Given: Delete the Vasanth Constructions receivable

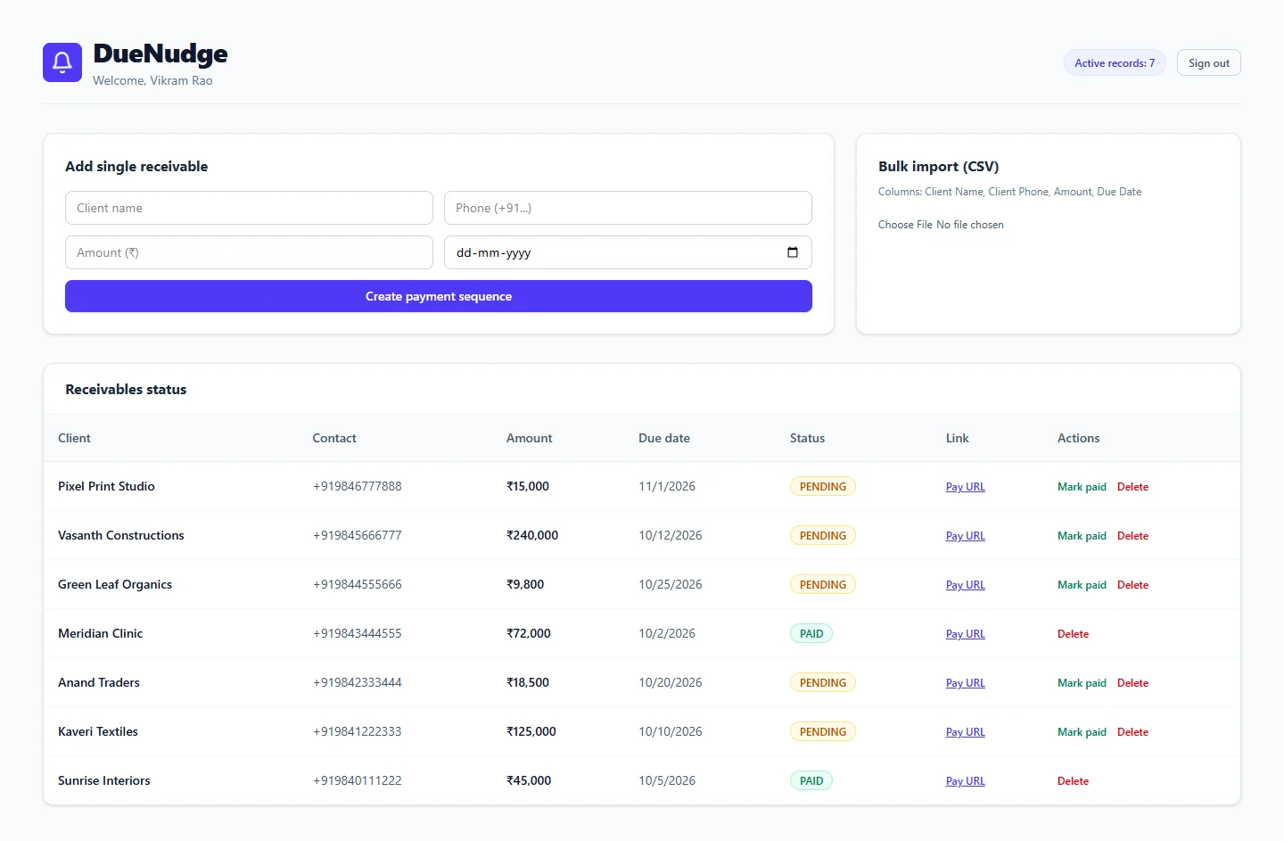Looking at the screenshot, I should click(x=1132, y=536).
